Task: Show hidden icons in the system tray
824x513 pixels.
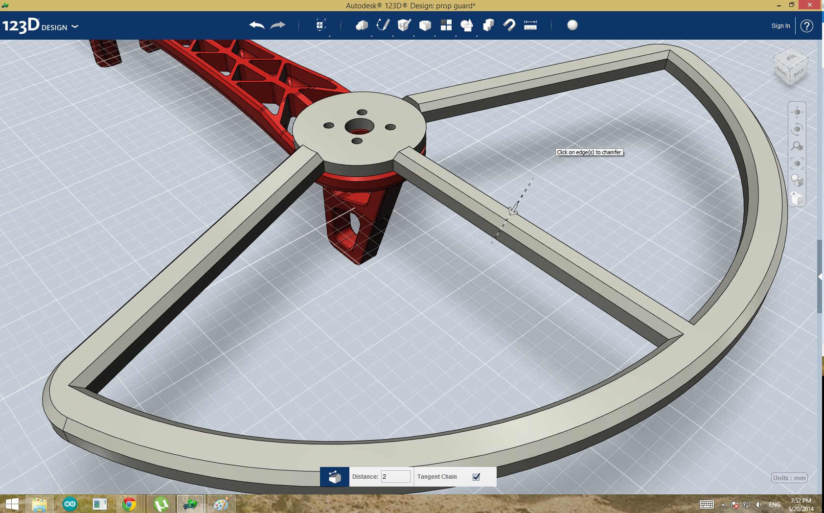Action: pos(723,504)
